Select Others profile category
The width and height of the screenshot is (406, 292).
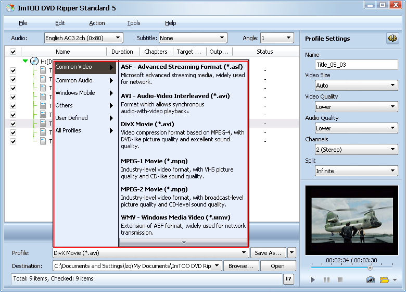85,105
